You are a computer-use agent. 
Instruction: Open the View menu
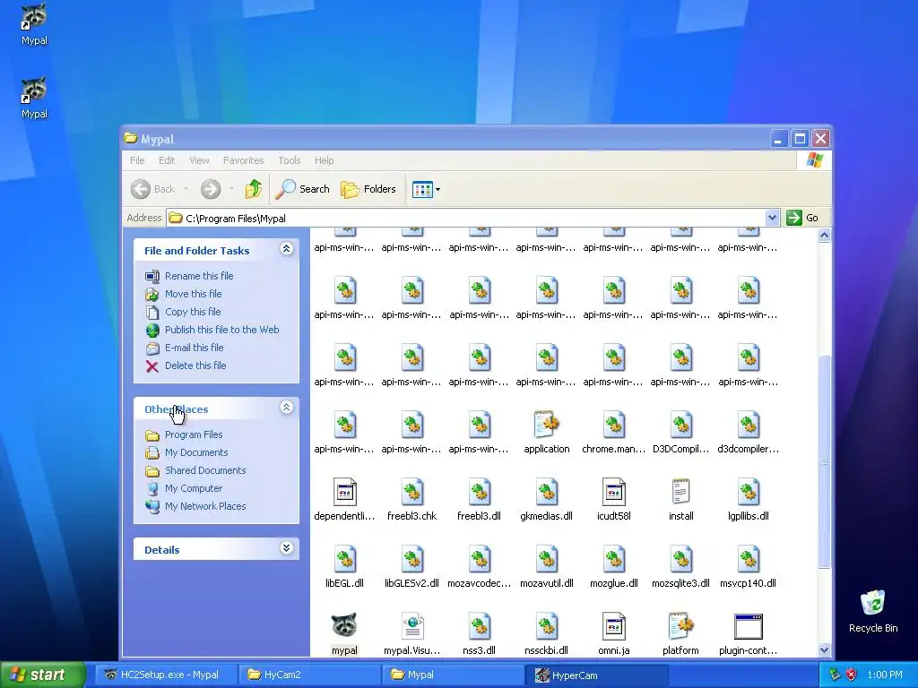click(x=199, y=160)
